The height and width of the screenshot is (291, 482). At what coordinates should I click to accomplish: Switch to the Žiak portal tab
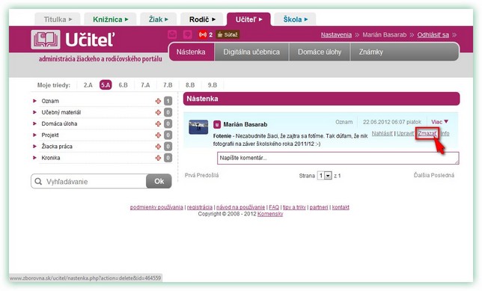point(159,19)
